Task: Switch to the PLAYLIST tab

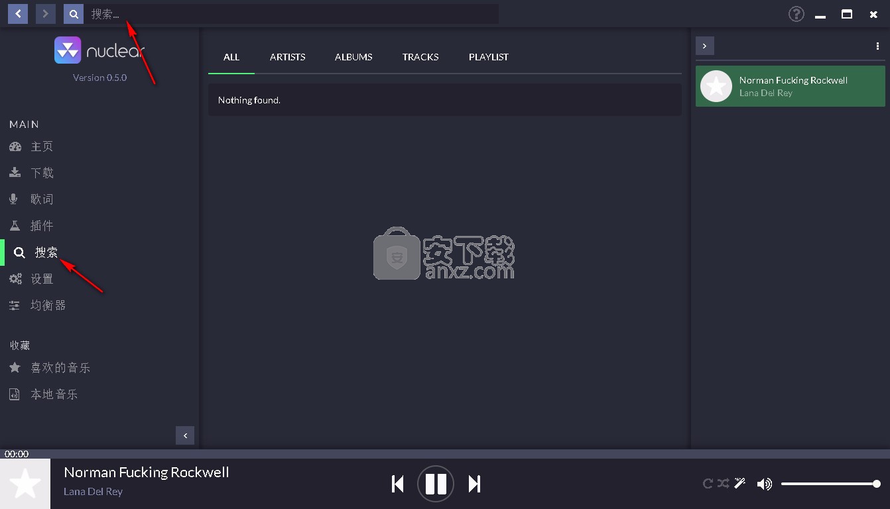Action: [489, 57]
